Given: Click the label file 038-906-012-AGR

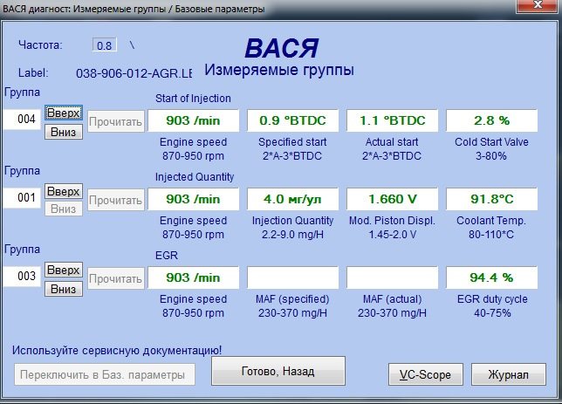Looking at the screenshot, I should click(x=134, y=73).
